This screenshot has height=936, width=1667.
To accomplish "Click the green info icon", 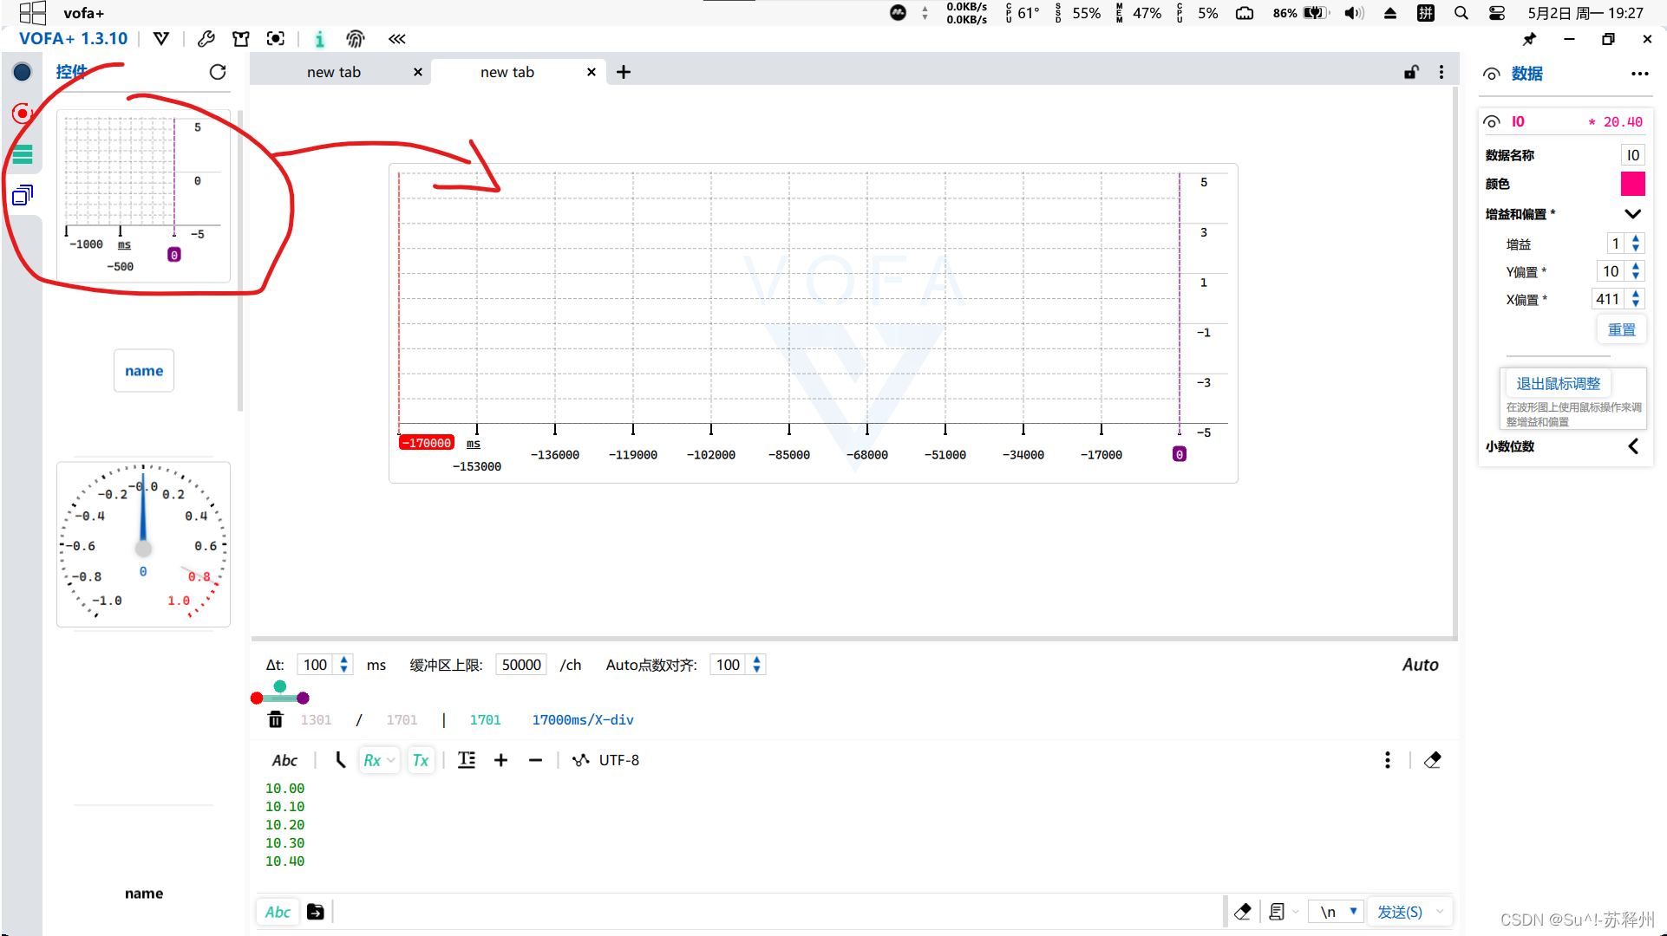I will pyautogui.click(x=319, y=39).
